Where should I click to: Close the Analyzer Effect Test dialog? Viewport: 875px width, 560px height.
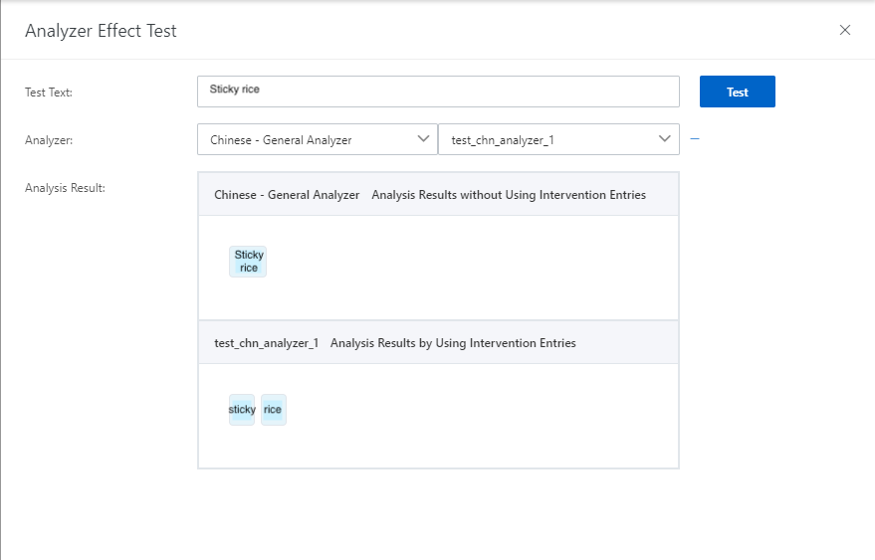coord(845,30)
